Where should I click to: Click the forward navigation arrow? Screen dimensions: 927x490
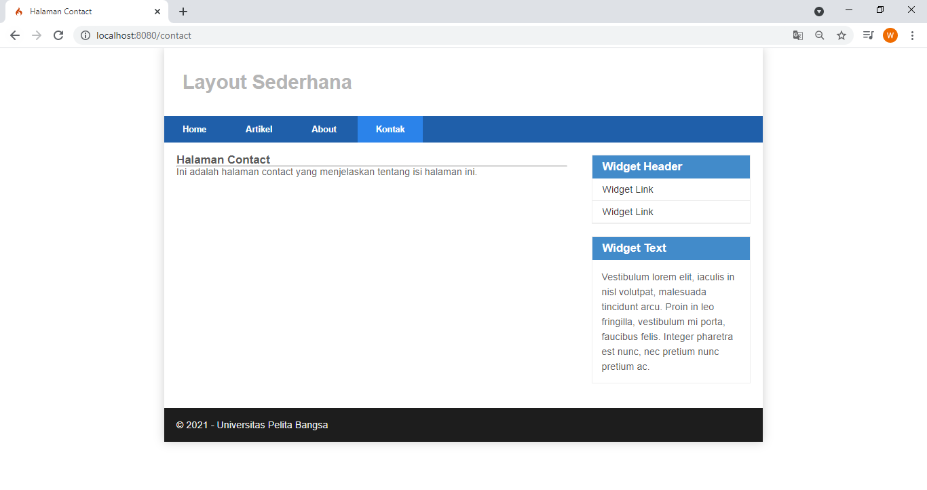(x=37, y=35)
